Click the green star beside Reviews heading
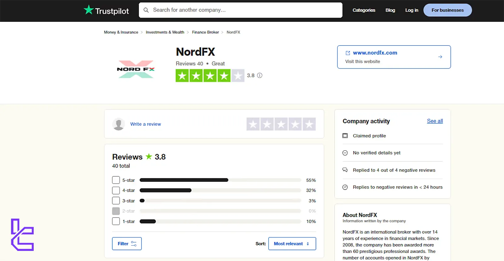The height and width of the screenshot is (261, 504). point(149,156)
